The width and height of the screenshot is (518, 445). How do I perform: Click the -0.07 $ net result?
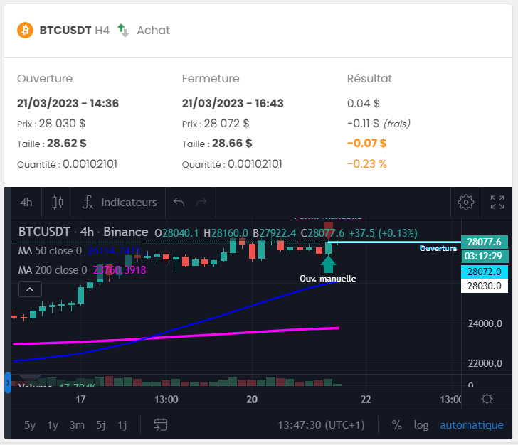pos(366,144)
